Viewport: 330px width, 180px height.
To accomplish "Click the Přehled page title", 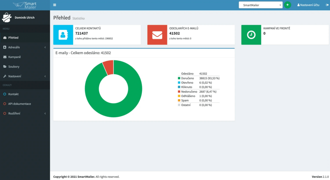I will pos(62,18).
